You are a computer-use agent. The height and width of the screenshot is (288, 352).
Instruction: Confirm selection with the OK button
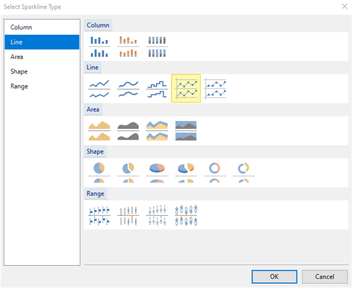pyautogui.click(x=274, y=277)
